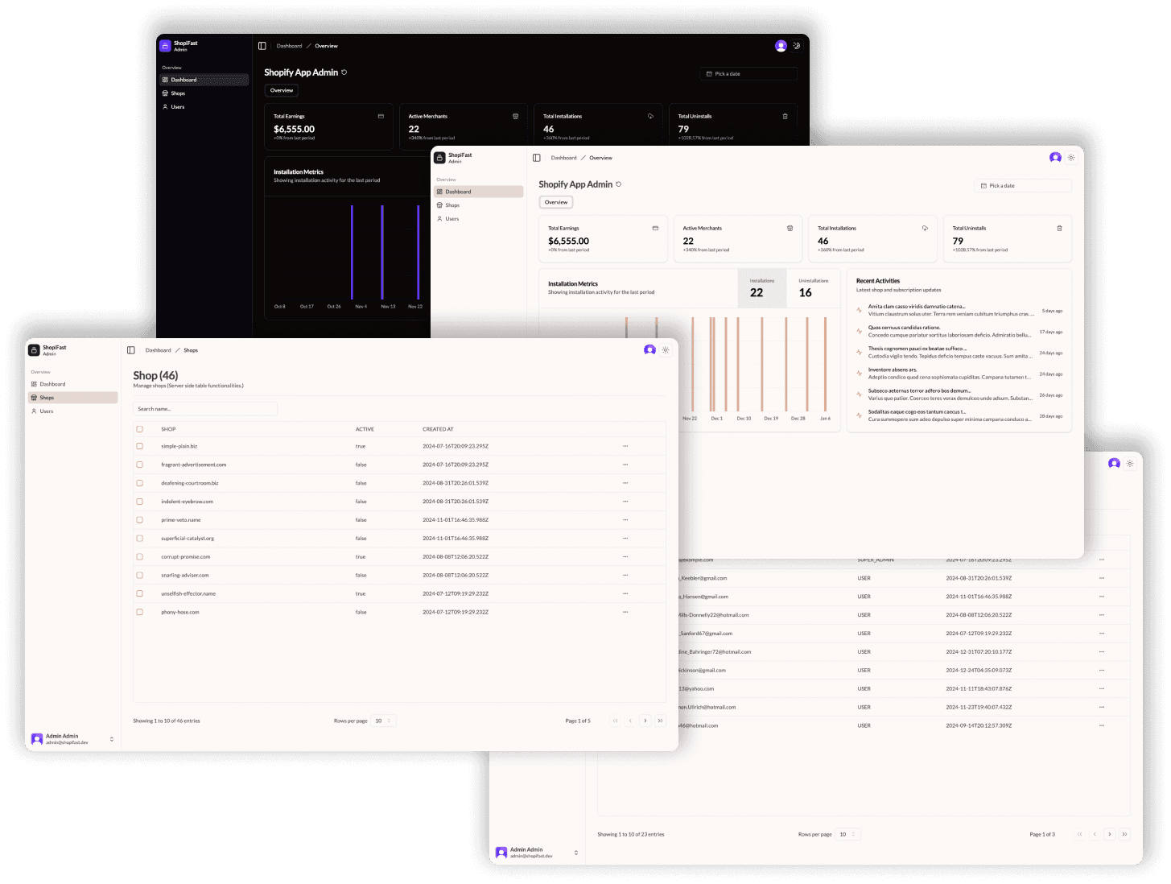
Task: Switch theme using sun icon in Shops window
Action: (666, 350)
